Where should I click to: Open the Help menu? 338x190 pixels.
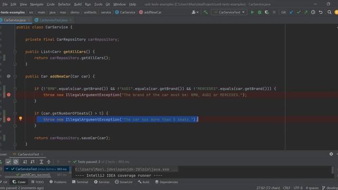click(x=133, y=4)
